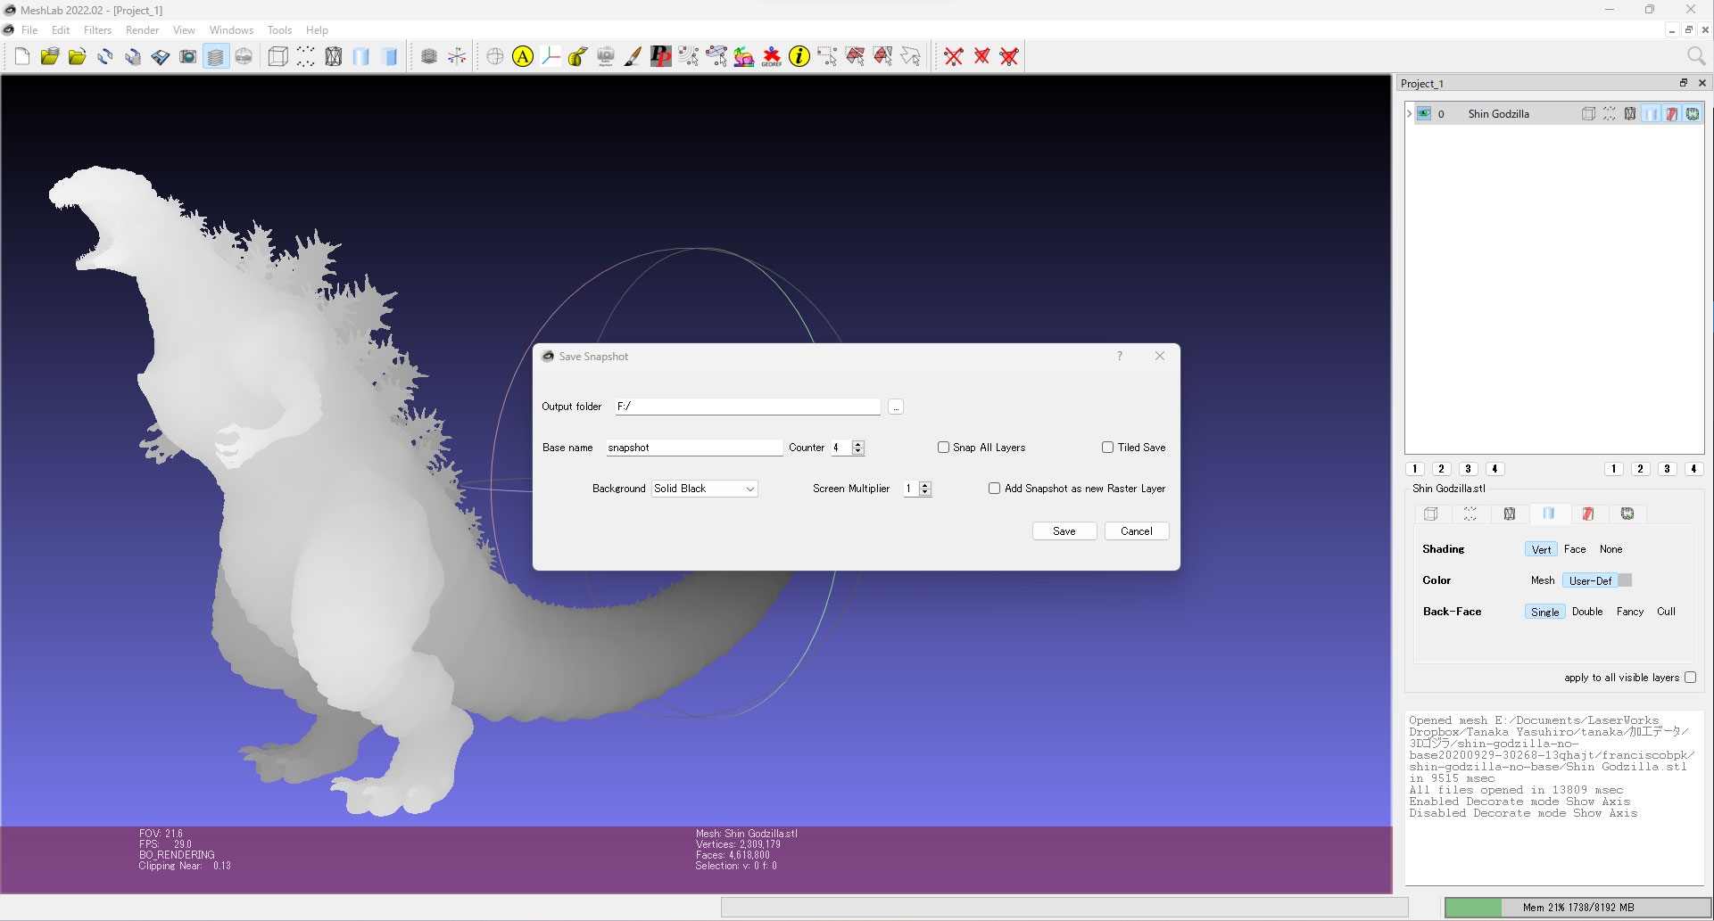
Task: Select the Z-painting brush tool
Action: 633,56
